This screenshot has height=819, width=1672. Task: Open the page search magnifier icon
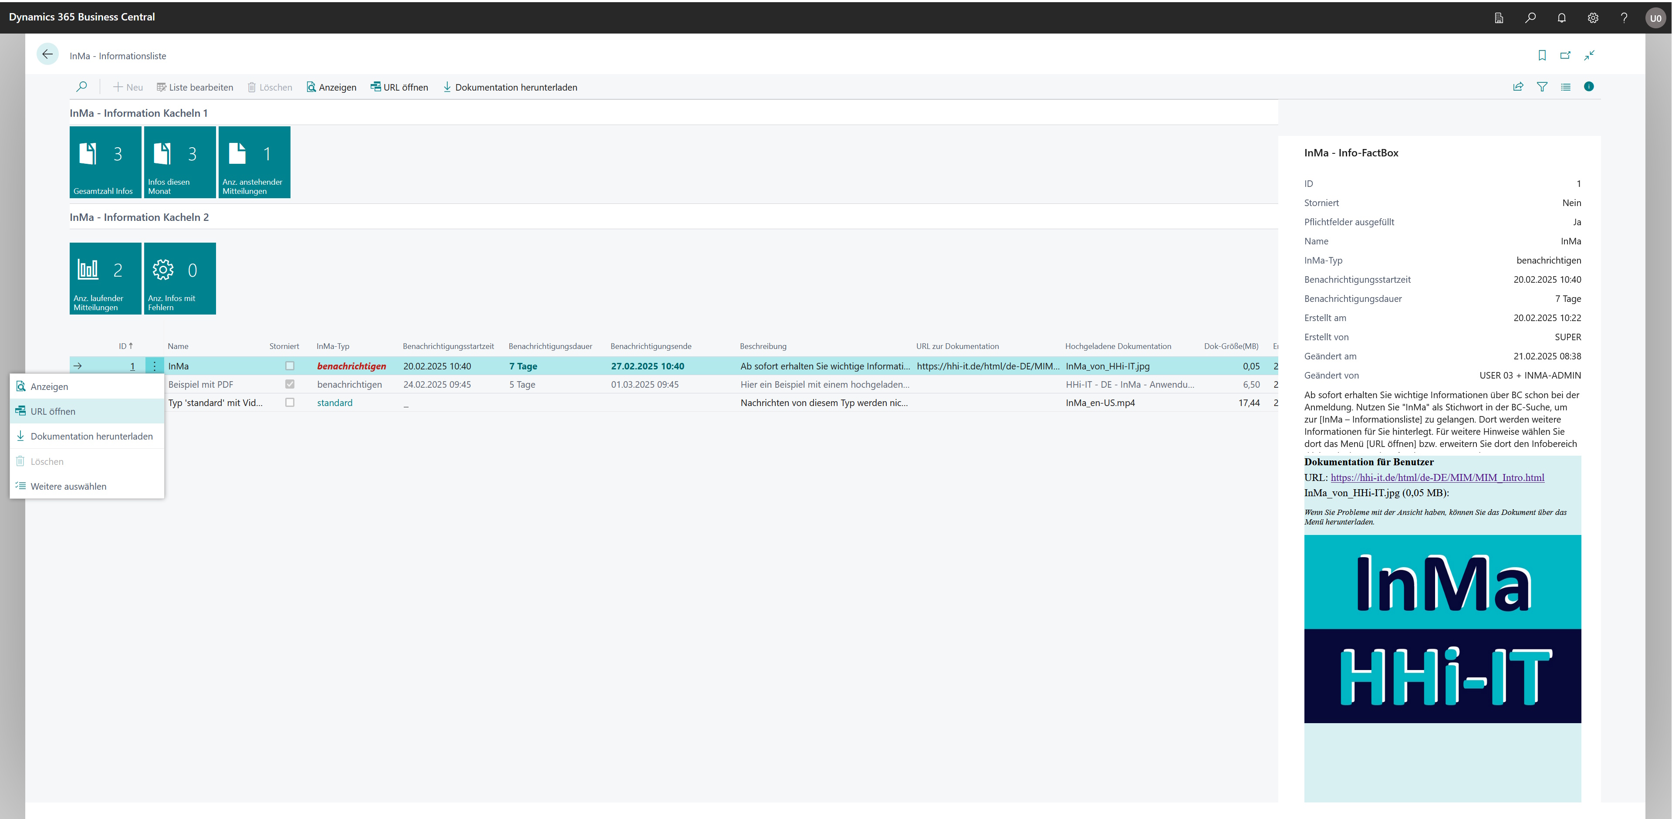click(82, 87)
